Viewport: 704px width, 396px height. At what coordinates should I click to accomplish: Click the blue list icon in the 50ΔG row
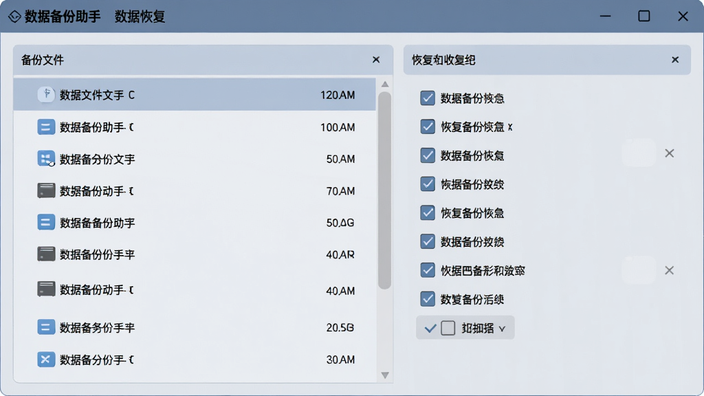click(x=46, y=222)
